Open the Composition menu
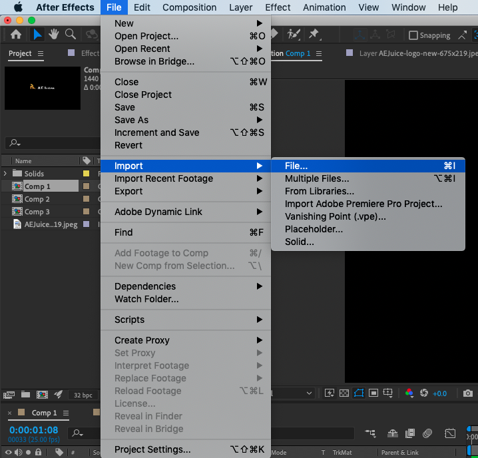The height and width of the screenshot is (458, 478). 189,7
